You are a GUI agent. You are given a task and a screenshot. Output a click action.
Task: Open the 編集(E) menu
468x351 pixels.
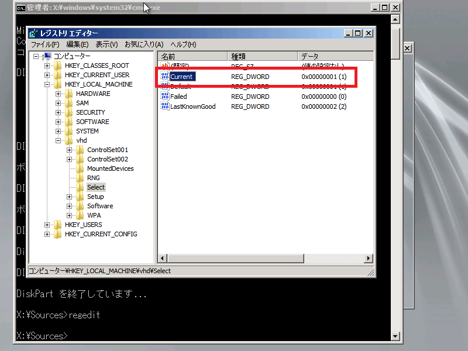pyautogui.click(x=77, y=44)
